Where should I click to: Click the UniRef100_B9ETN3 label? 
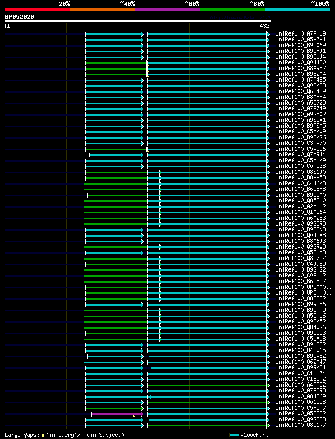(x=300, y=230)
